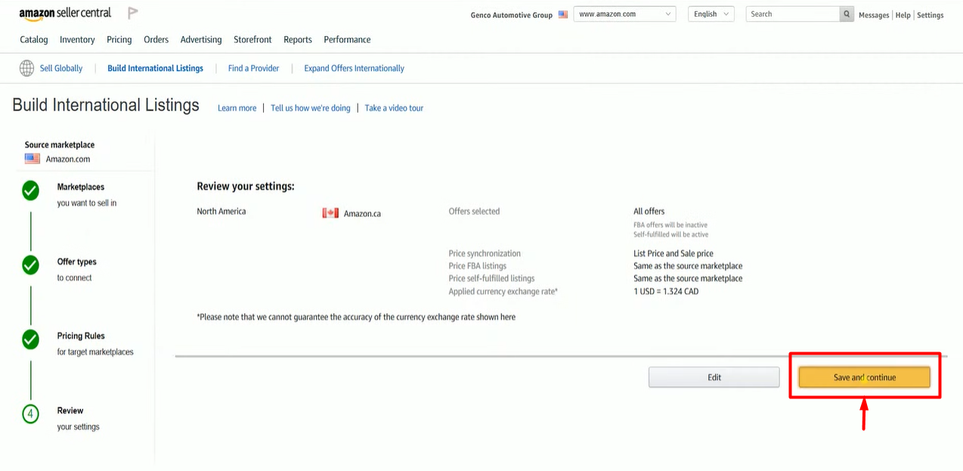Screen dimensions: 963x471
Task: Click the 'Price self-fulfilled listings' label
Action: [x=491, y=278]
